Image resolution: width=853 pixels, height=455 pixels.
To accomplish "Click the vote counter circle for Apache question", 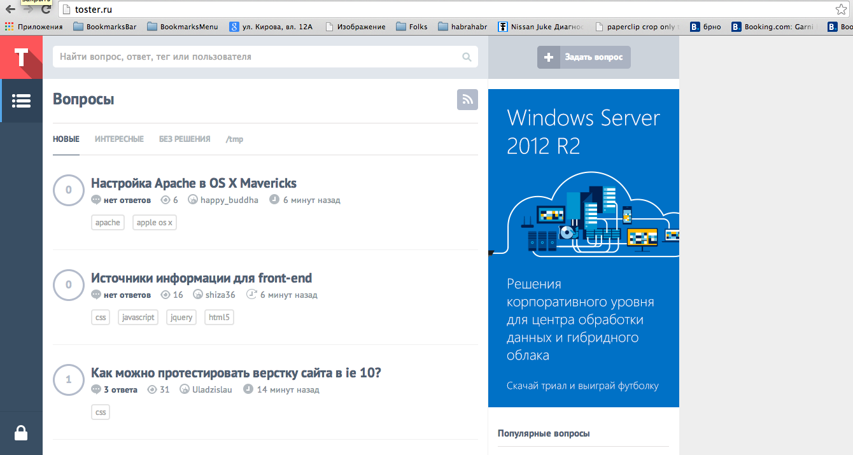I will pyautogui.click(x=69, y=190).
